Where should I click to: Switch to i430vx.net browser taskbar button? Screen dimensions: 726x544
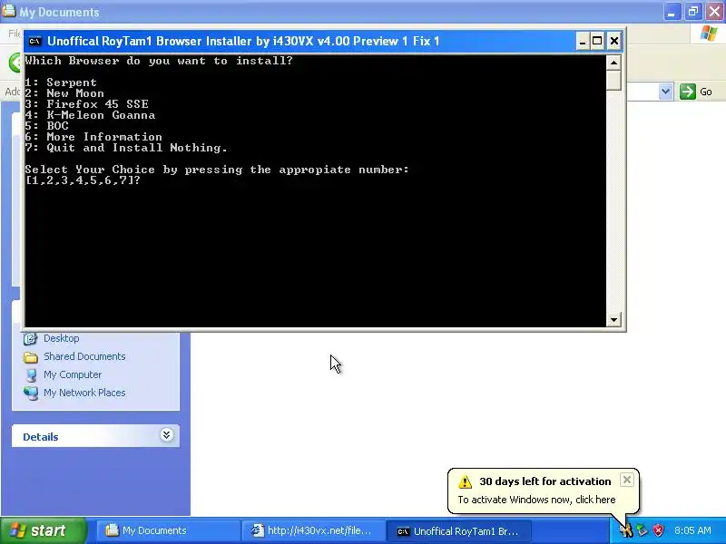pos(312,530)
